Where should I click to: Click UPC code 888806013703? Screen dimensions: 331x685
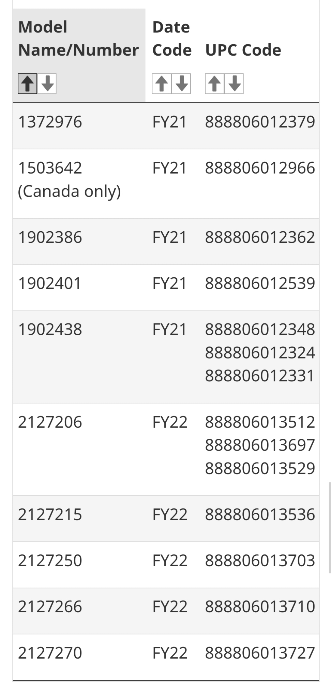[x=260, y=560]
